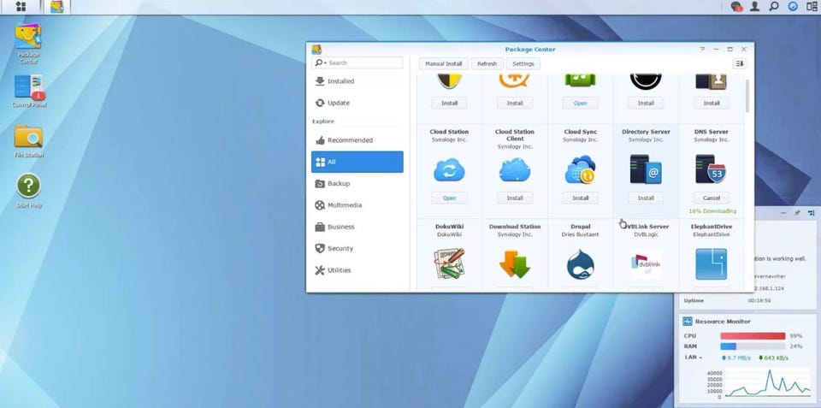Show the widgets icon in top bar
821x408 pixels.
(793, 7)
